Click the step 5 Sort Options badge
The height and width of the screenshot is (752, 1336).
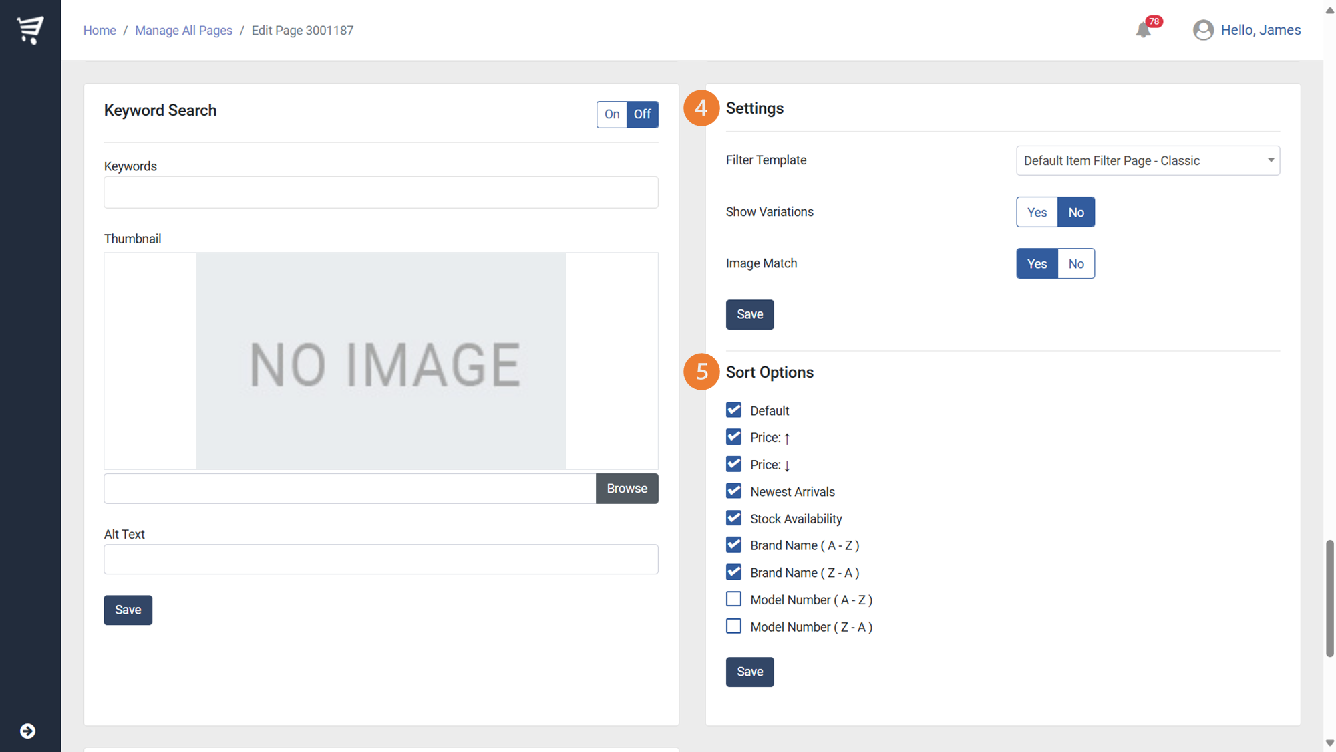point(701,372)
